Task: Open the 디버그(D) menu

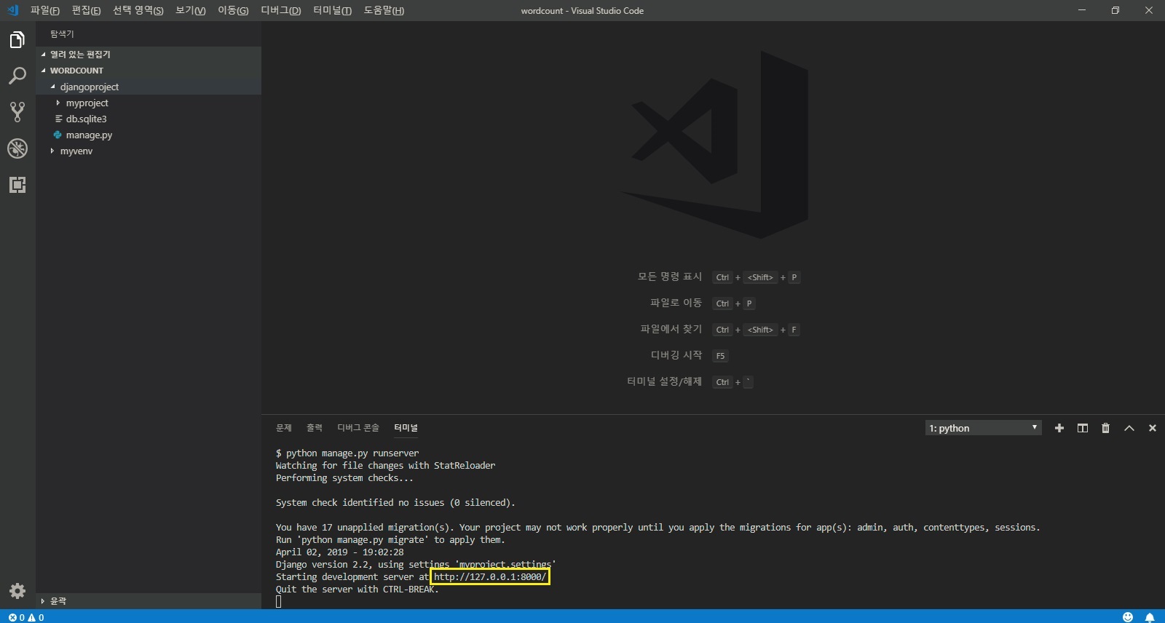Action: tap(280, 10)
